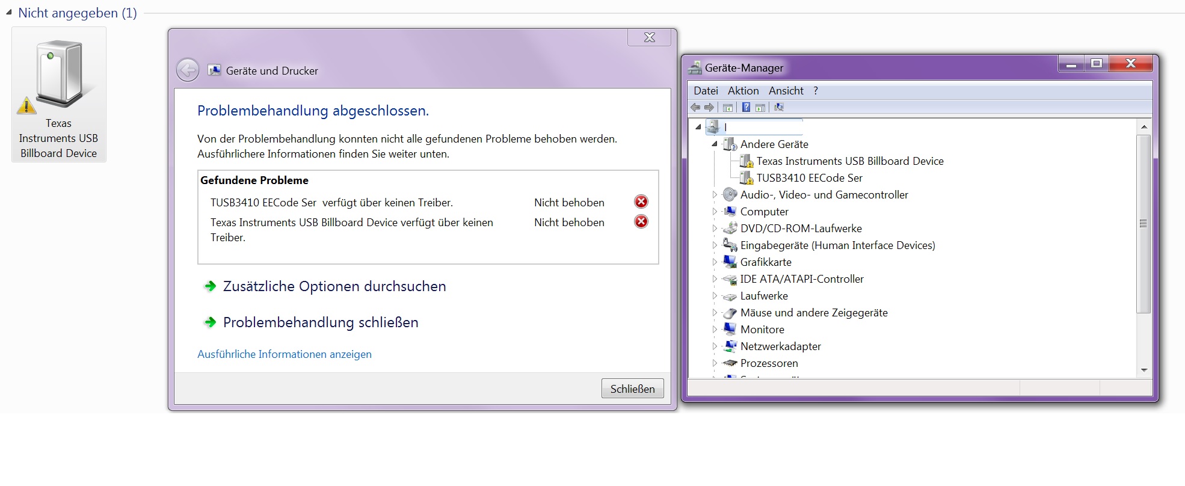Viewport: 1185px width, 486px height.
Task: Click 'Gefundene Probleme' heading
Action: (254, 180)
